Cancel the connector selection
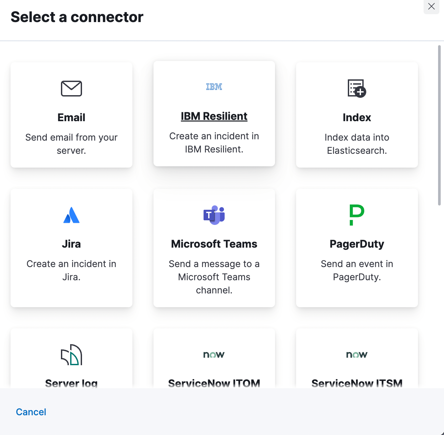The image size is (444, 435). coord(31,412)
